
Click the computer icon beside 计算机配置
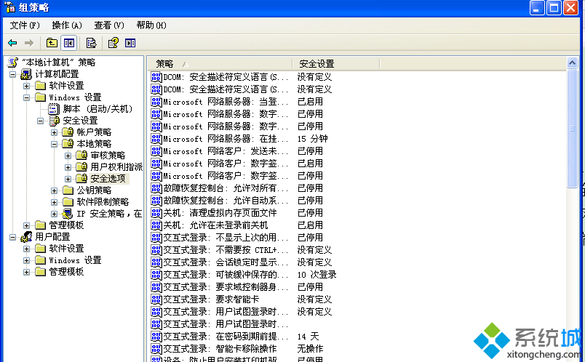click(26, 74)
